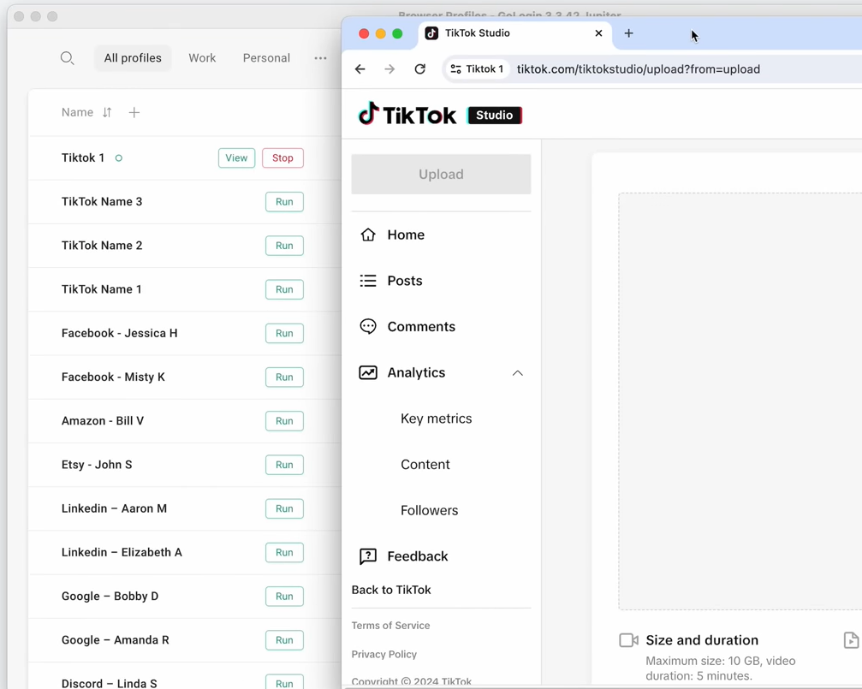Run the Etsy - John S profile
862x689 pixels.
pos(284,465)
